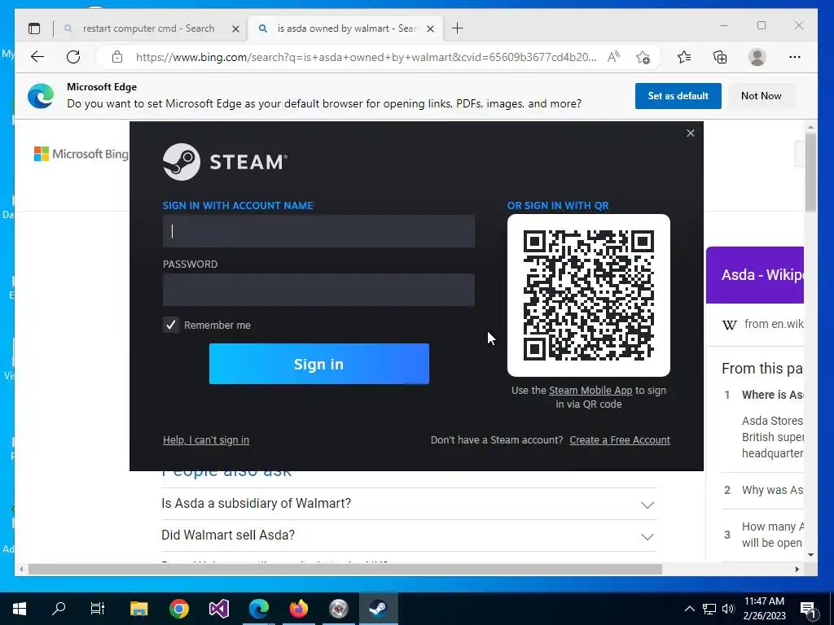Click the Sign in button
The image size is (834, 625).
coord(319,364)
